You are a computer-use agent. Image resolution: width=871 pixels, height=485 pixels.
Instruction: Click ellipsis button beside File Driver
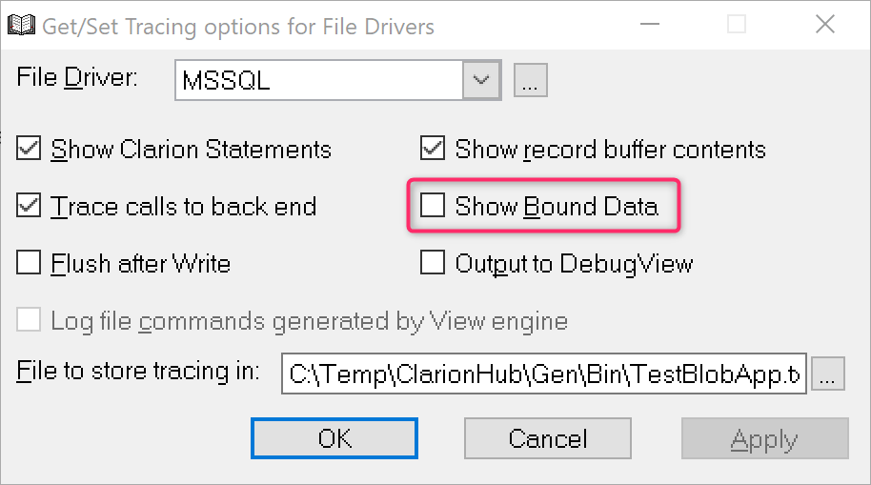click(x=531, y=81)
